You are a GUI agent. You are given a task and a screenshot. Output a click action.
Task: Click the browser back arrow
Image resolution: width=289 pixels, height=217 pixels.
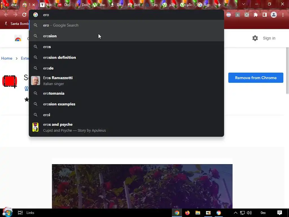(6, 15)
